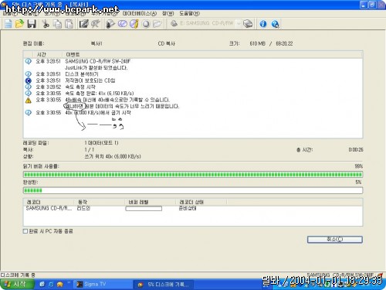This screenshot has width=386, height=290.
Task: Click the Internet Explorer quick launch icon
Action: 51,284
